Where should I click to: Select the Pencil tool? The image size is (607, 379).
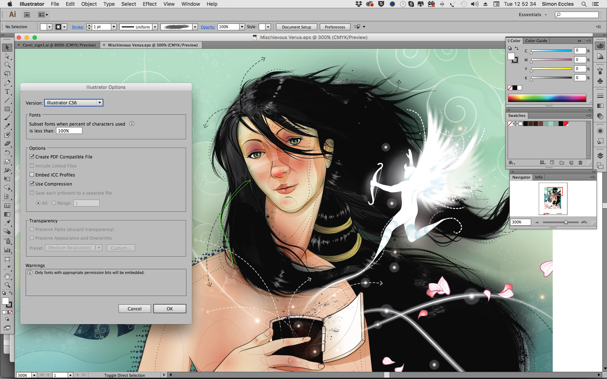click(7, 126)
